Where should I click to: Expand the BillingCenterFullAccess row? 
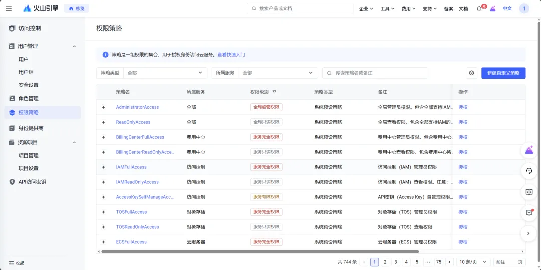point(103,137)
